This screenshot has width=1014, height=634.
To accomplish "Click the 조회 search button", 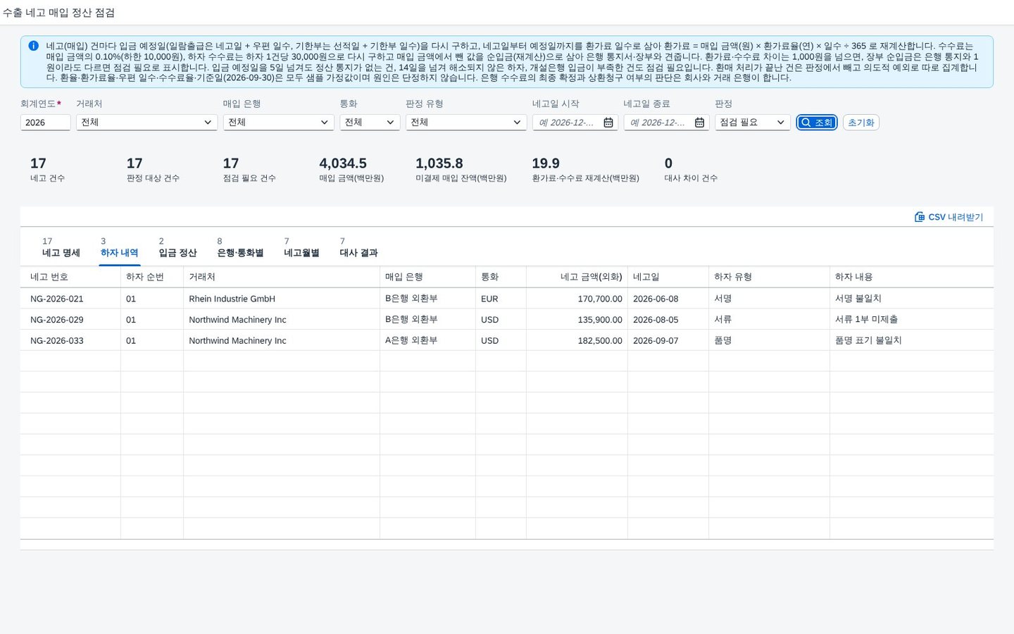I will pyautogui.click(x=817, y=123).
